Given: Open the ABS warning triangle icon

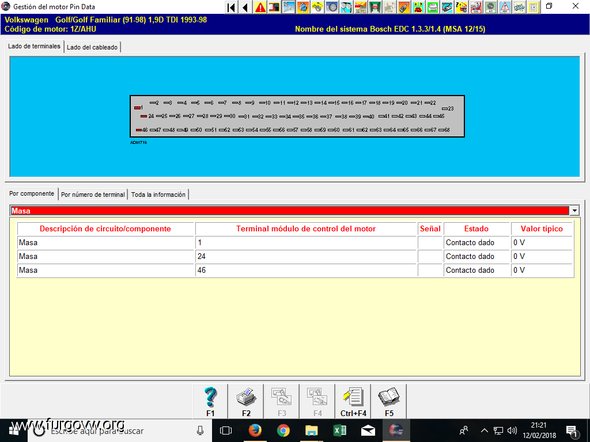Looking at the screenshot, I should [x=504, y=7].
